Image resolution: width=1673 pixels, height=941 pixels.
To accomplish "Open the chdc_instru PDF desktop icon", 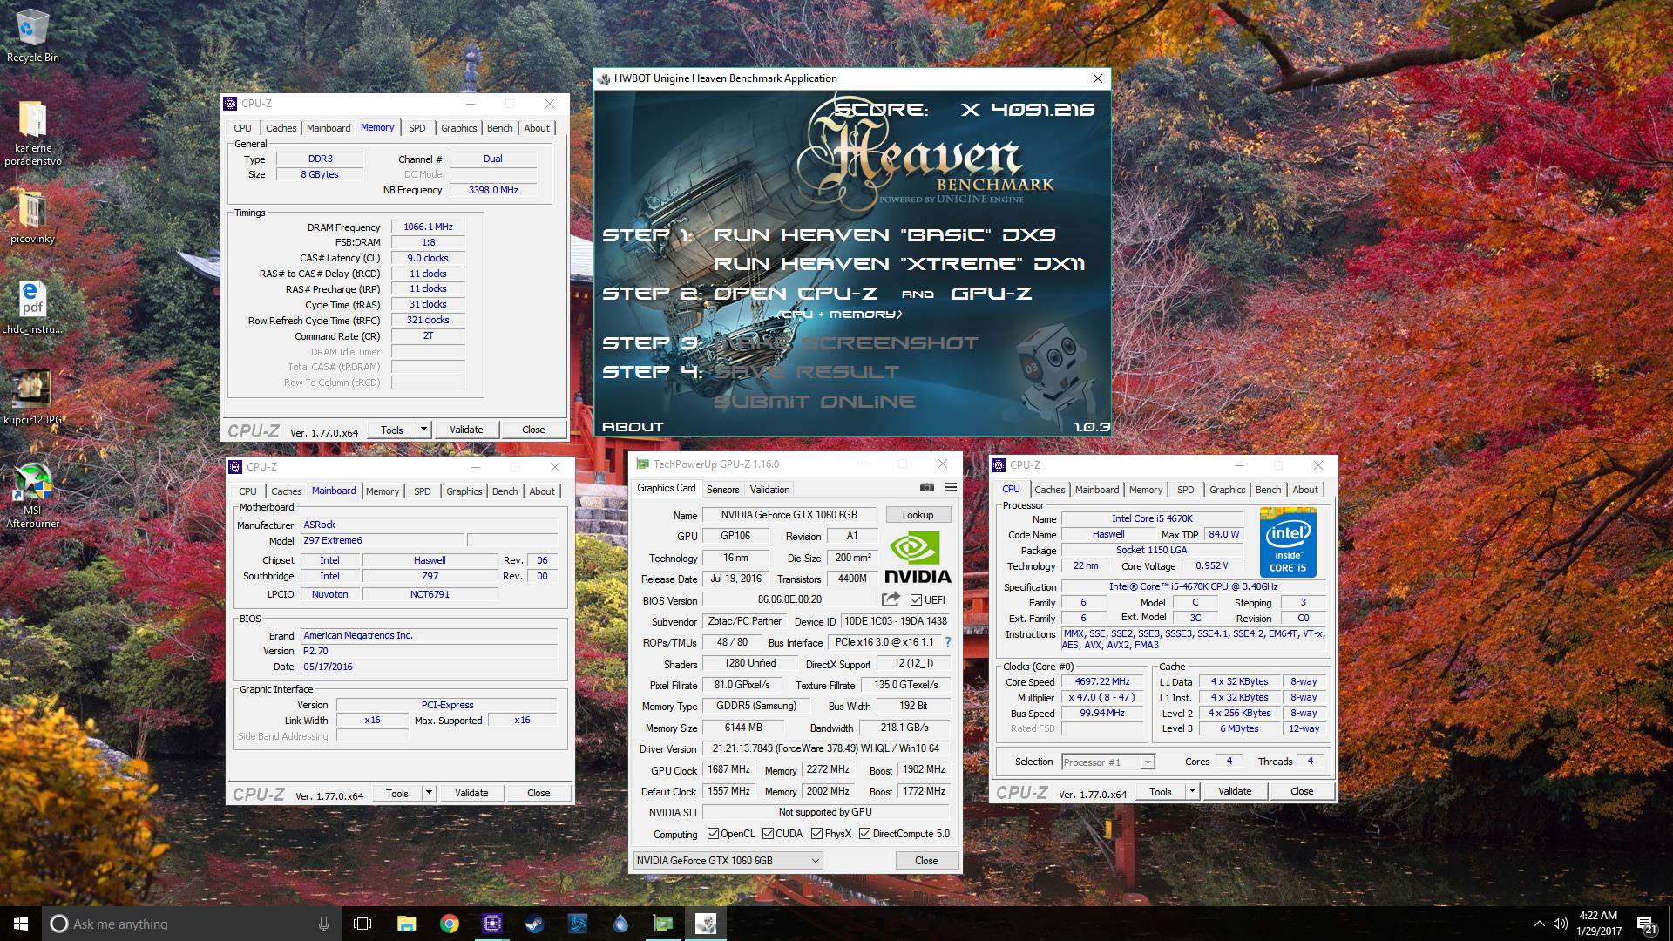I will [x=32, y=308].
